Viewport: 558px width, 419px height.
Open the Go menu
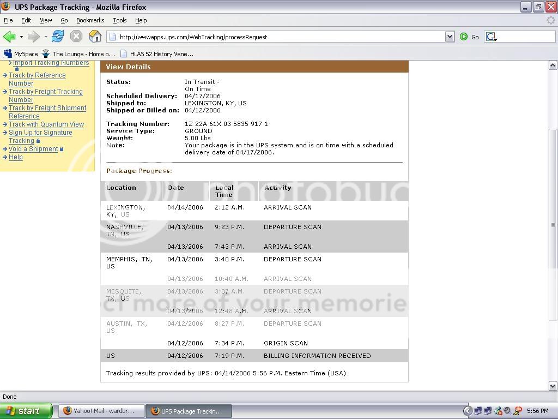click(64, 20)
